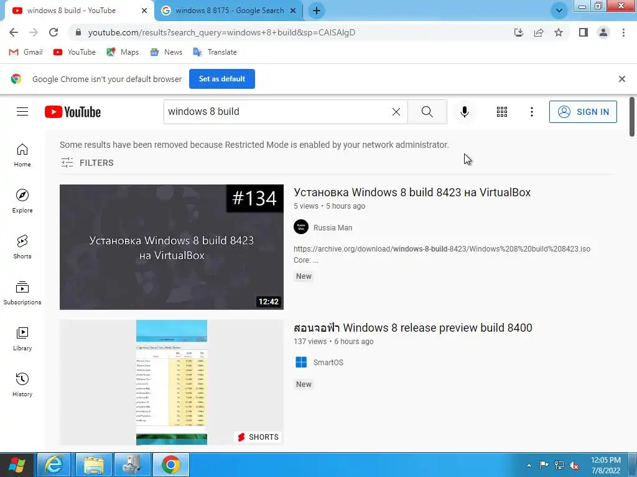Switch to the windows 8 8175 Google Search tab
Viewport: 637px width, 477px height.
[230, 11]
